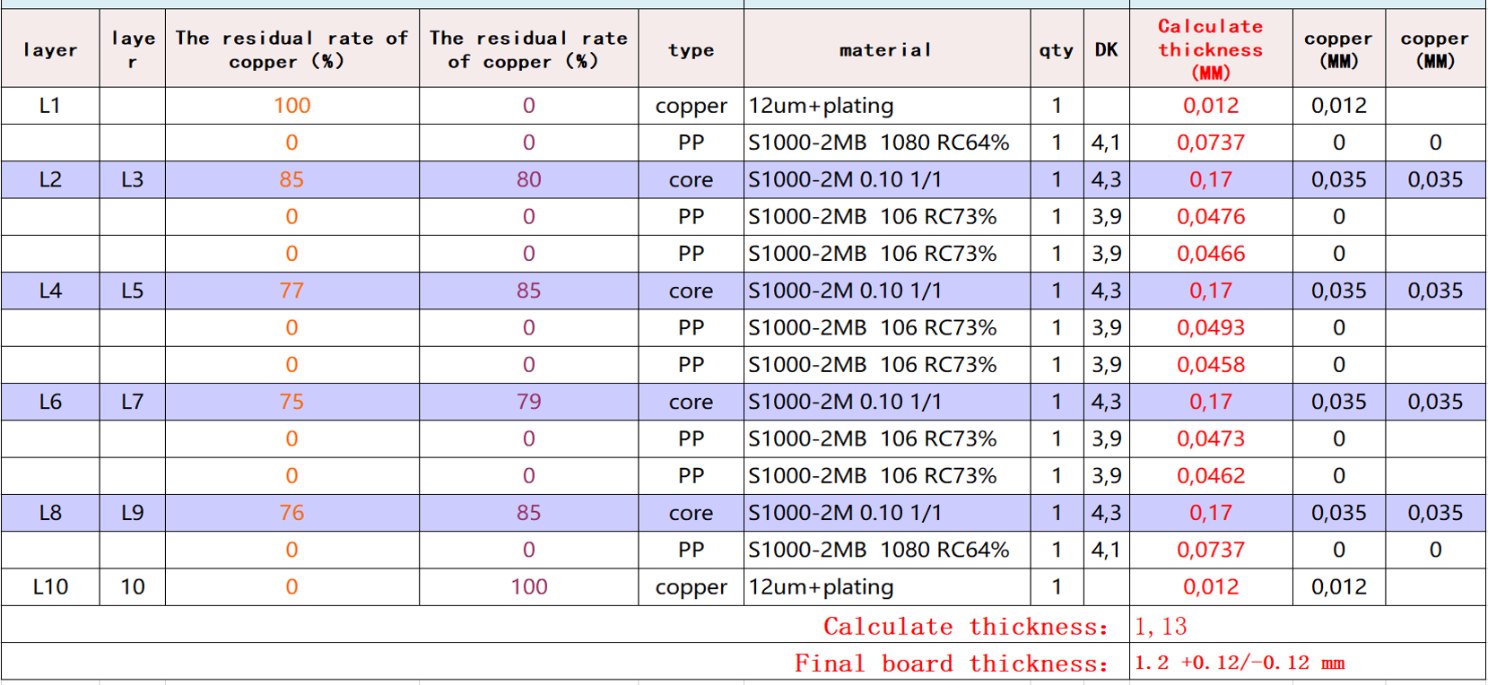Click the L6 layer cell
Viewport: 1488px width, 685px height.
(x=50, y=402)
